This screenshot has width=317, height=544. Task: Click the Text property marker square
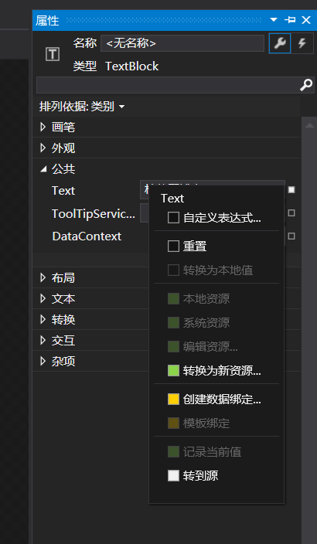(291, 190)
